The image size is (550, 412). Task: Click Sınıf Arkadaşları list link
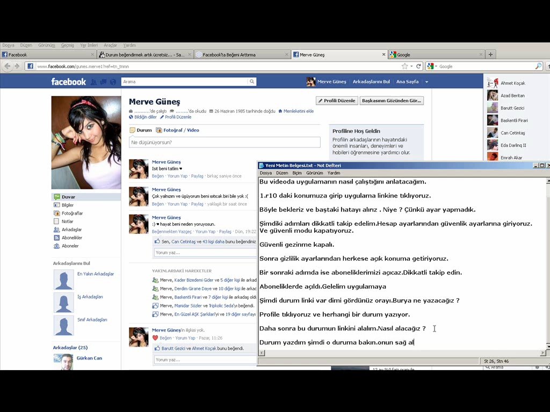92,320
